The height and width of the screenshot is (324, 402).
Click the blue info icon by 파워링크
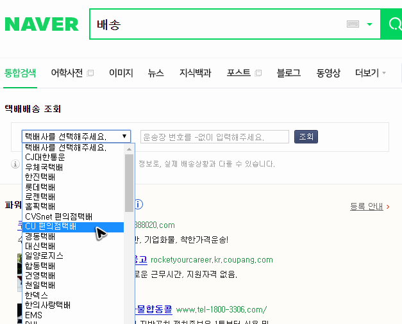click(x=138, y=204)
